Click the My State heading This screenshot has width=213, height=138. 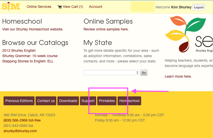(x=98, y=43)
